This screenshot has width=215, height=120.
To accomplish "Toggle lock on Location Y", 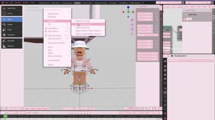I will point(156,17).
